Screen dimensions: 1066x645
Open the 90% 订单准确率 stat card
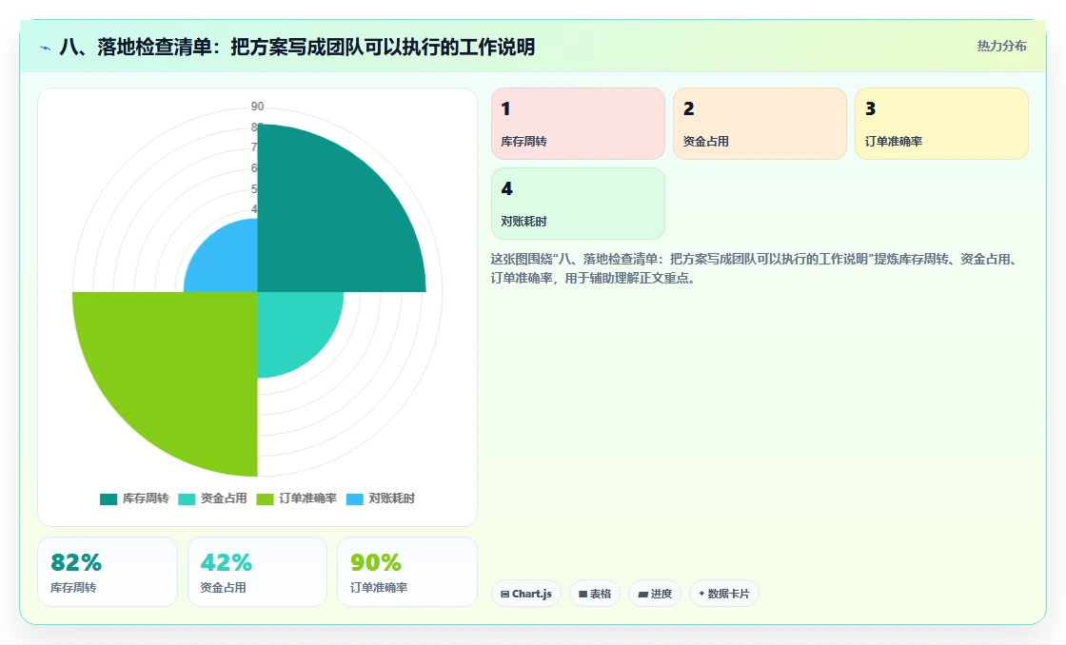point(407,572)
